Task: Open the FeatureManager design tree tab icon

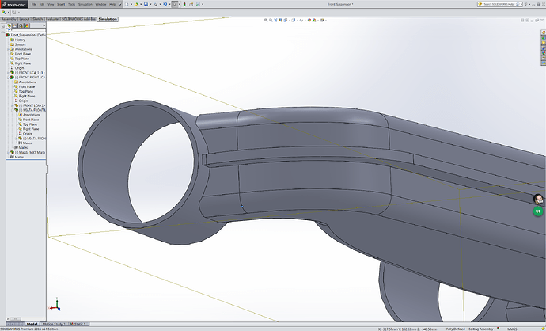Action: click(x=9, y=26)
